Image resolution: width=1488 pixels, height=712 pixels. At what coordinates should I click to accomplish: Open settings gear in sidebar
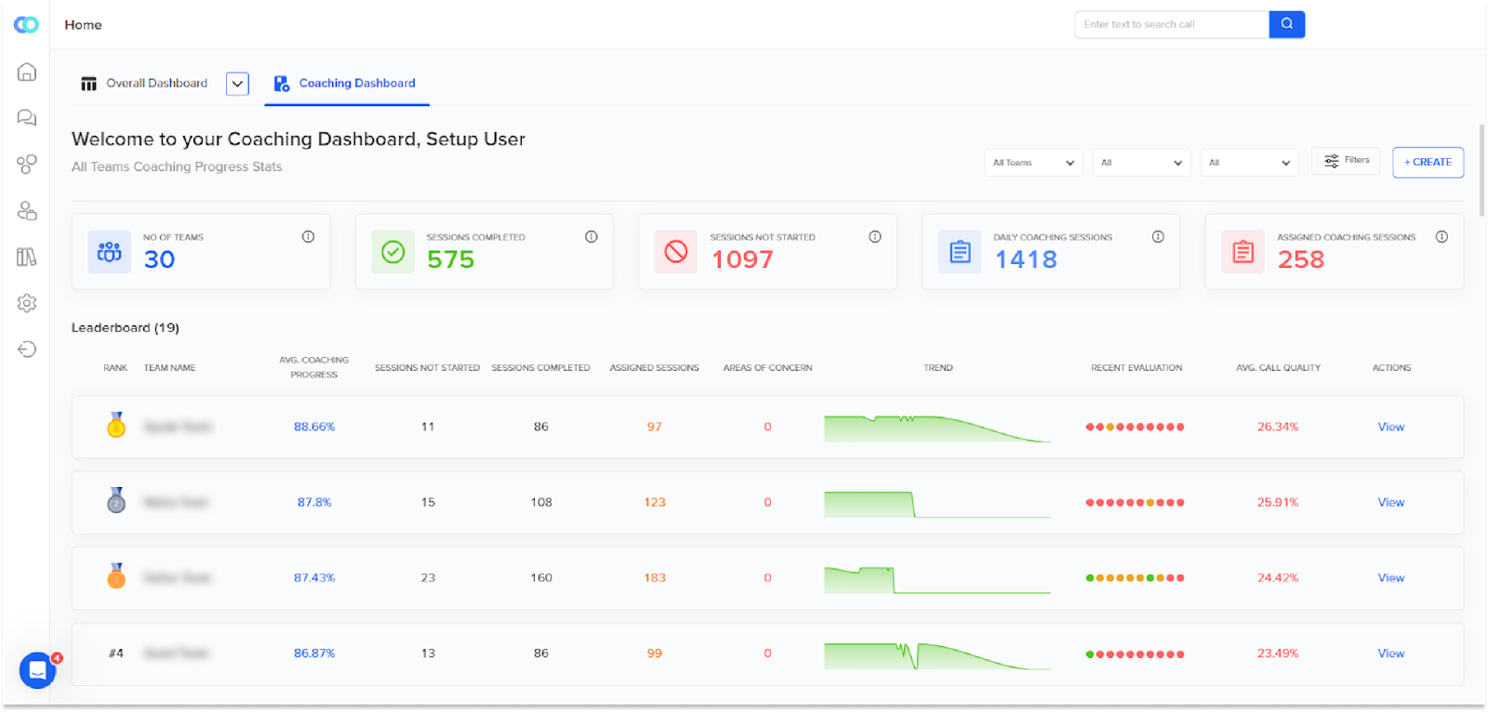tap(27, 303)
